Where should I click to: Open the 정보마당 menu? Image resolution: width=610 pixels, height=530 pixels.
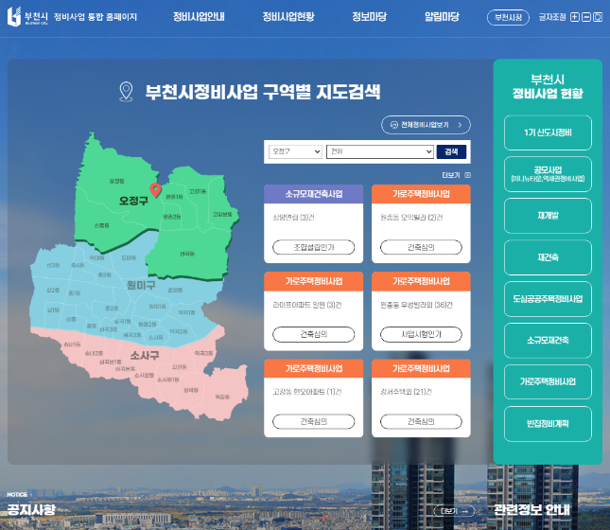369,17
